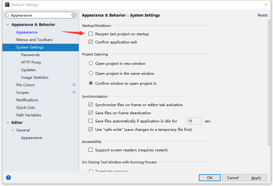Collapse the System Settings tree node
Screen dimensions: 273x186
point(13,47)
